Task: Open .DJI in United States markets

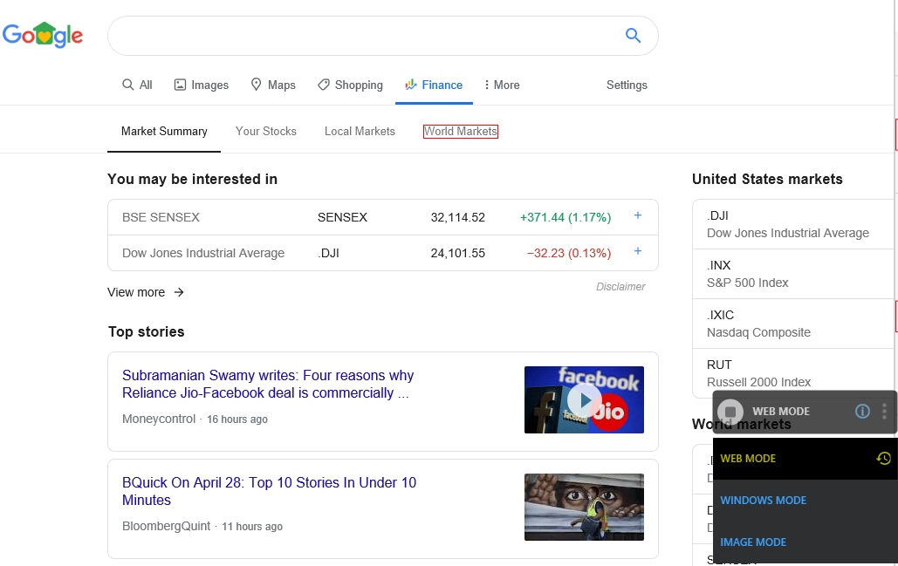Action: pyautogui.click(x=793, y=224)
